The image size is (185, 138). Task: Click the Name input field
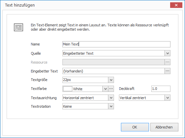point(116,44)
